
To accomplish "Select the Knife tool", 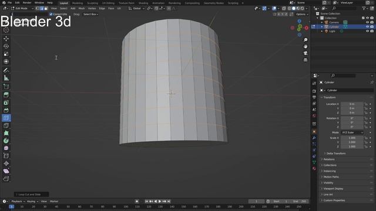I will [6, 125].
